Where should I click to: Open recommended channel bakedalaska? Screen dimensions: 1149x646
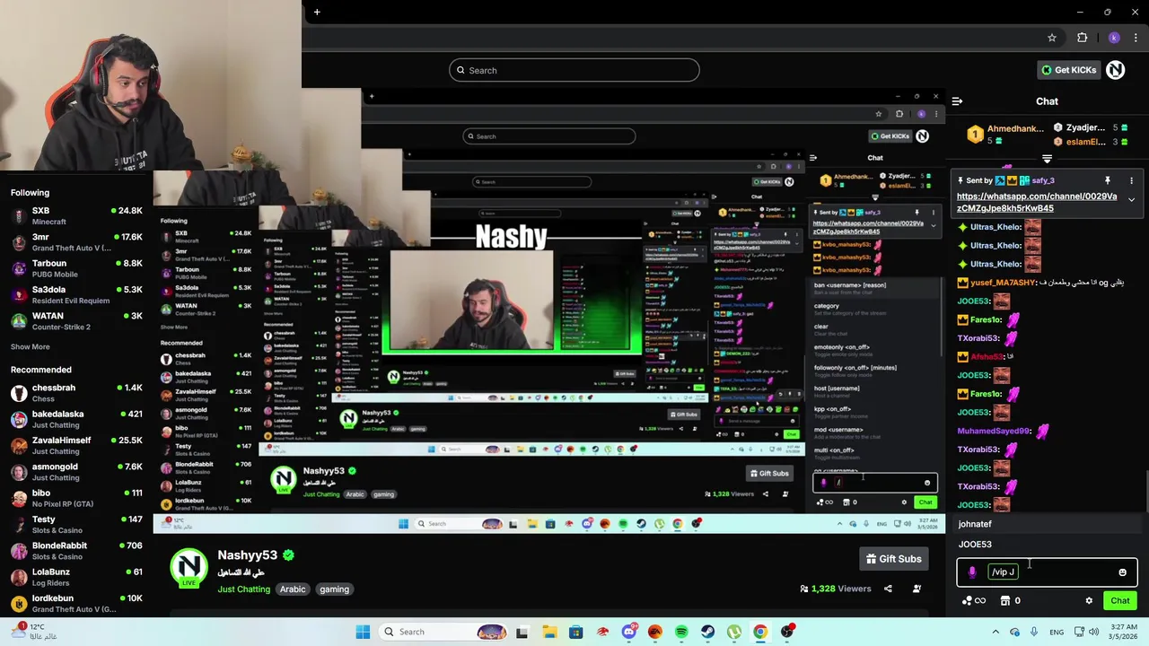click(76, 419)
